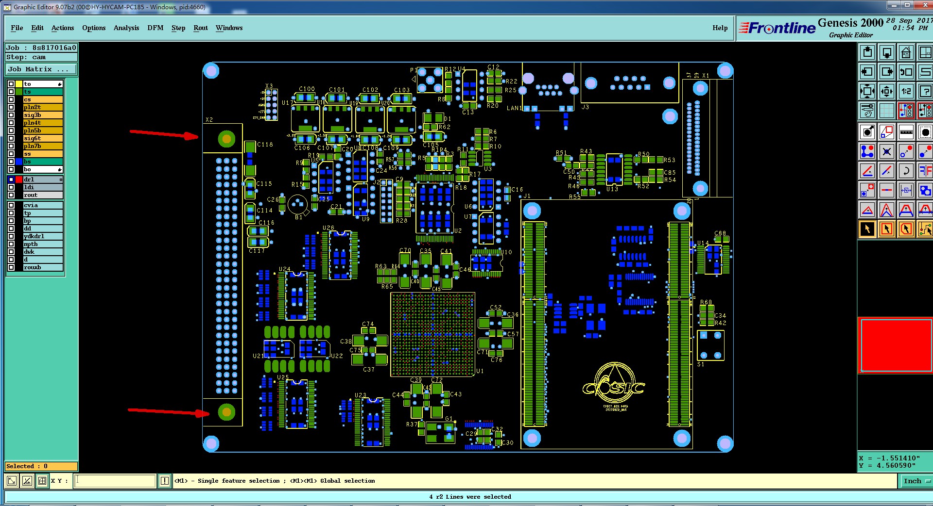This screenshot has height=506, width=933.
Task: Open the question mark help tool
Action: click(x=925, y=91)
